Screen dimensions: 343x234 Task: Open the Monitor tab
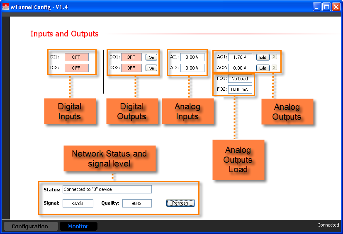tap(78, 226)
